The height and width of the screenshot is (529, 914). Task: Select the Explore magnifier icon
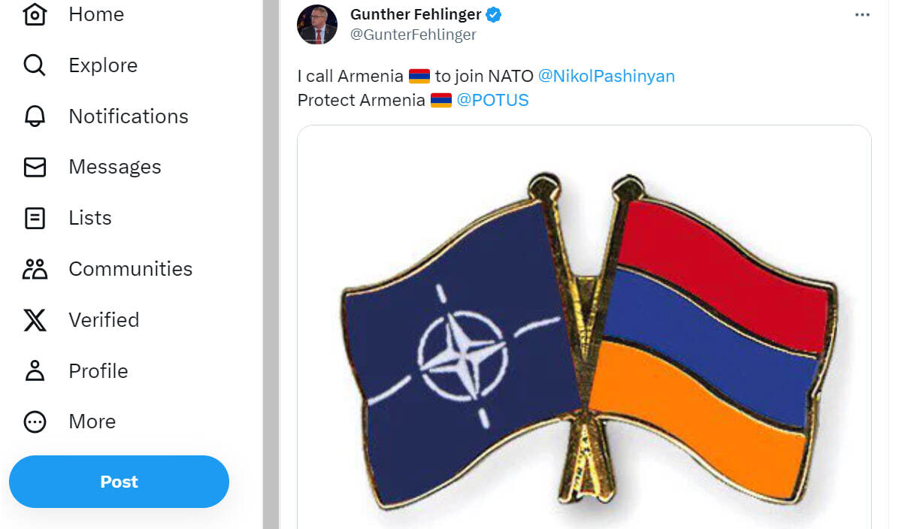(x=35, y=65)
